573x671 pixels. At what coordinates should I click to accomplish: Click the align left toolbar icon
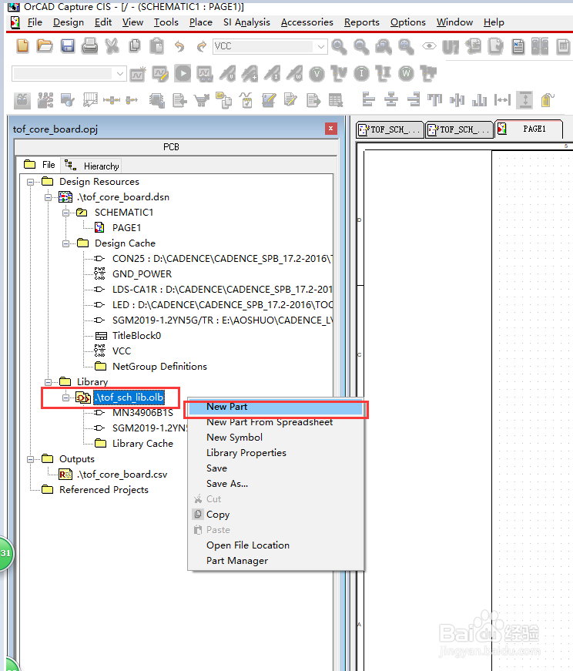(x=368, y=99)
